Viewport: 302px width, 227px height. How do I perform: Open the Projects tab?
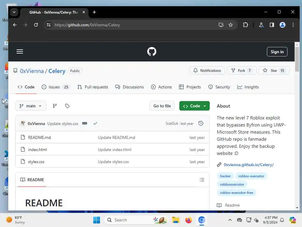190,87
